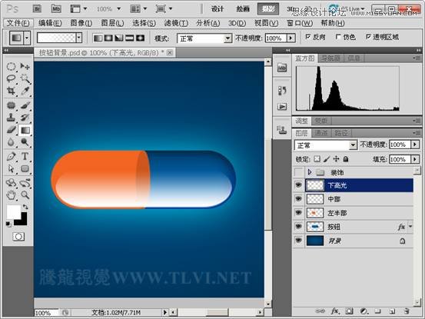
Task: Select the Elliptical Marquee tool
Action: point(11,66)
